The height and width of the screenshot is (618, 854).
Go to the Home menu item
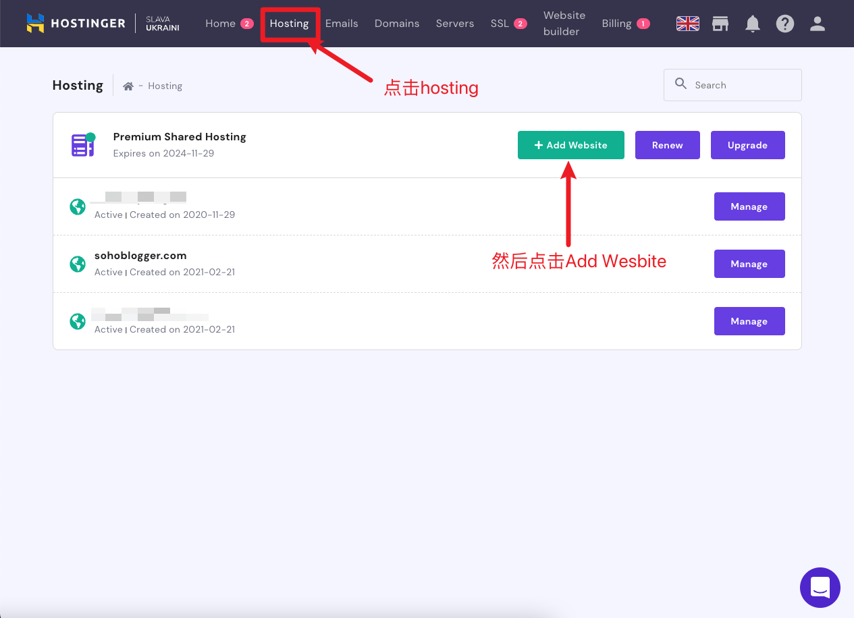(229, 24)
